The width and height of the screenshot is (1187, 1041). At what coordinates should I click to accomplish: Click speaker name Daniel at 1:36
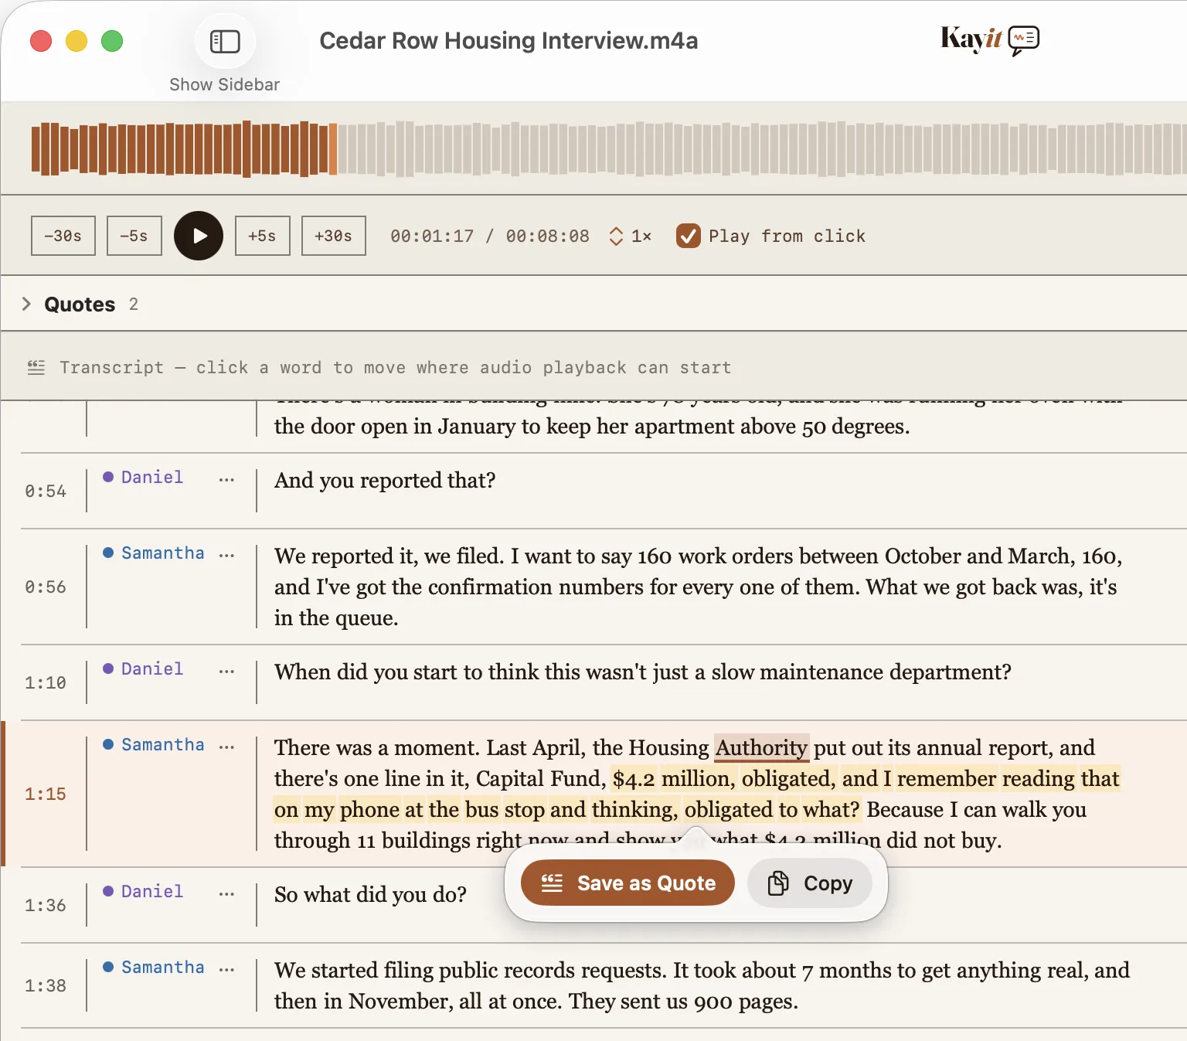[152, 892]
